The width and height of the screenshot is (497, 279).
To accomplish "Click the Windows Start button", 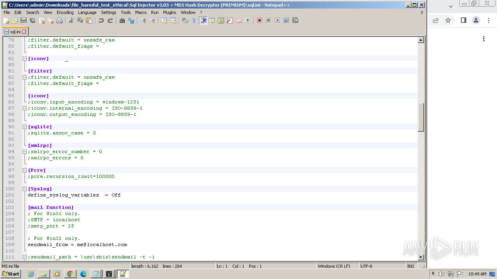I will tap(10, 274).
